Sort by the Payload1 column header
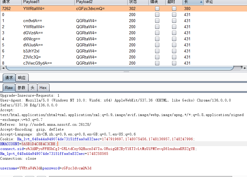The width and height of the screenshot is (247, 177). [48, 2]
